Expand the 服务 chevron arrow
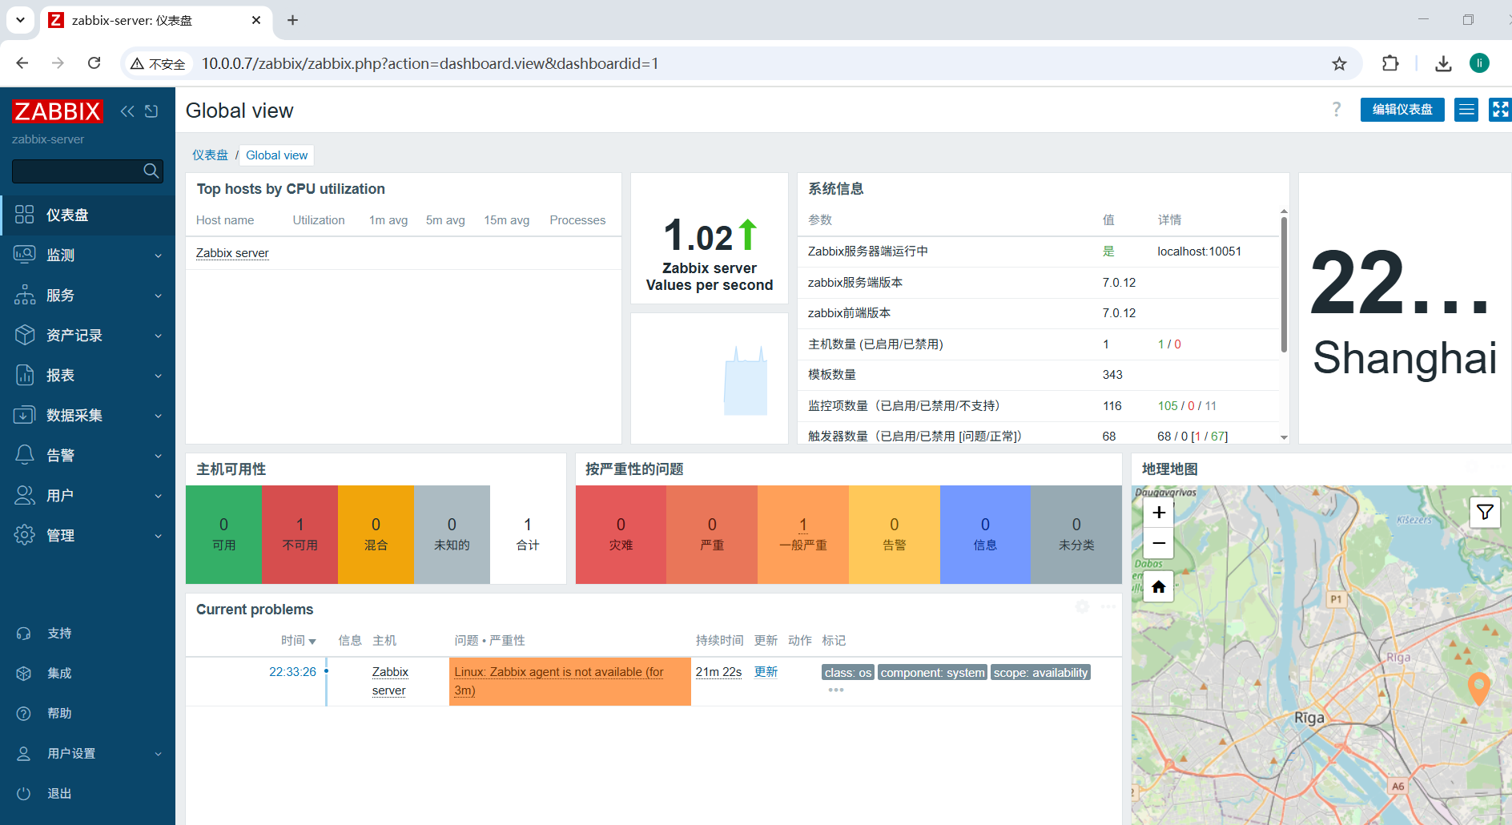 158,296
